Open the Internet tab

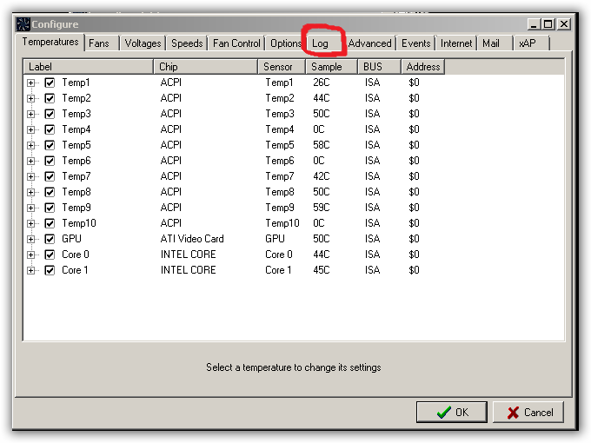(x=456, y=43)
